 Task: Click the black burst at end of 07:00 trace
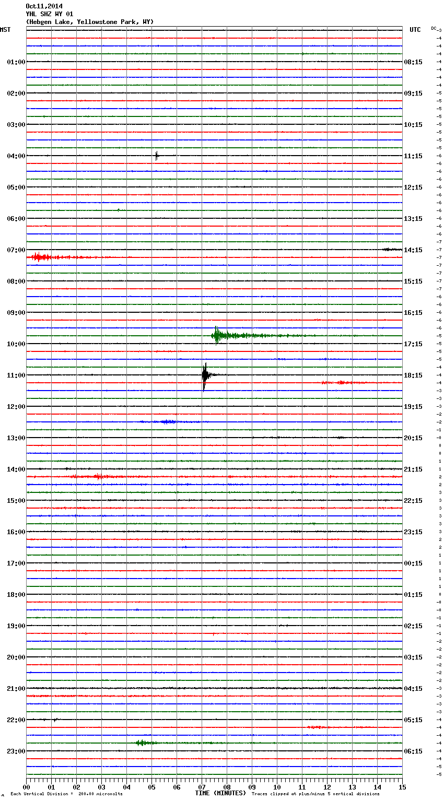pos(391,250)
